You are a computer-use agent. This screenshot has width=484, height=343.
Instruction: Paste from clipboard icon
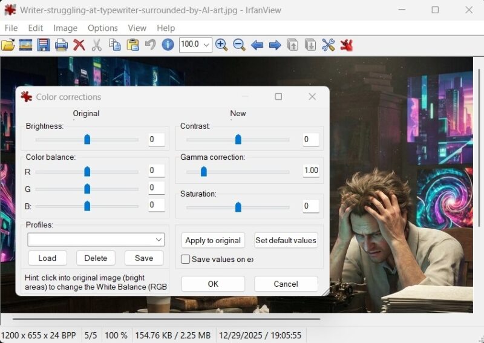(132, 45)
